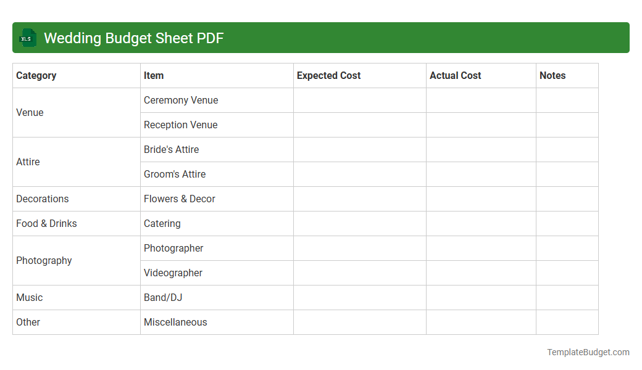
Task: Select the Reception Venue cell
Action: [x=180, y=125]
